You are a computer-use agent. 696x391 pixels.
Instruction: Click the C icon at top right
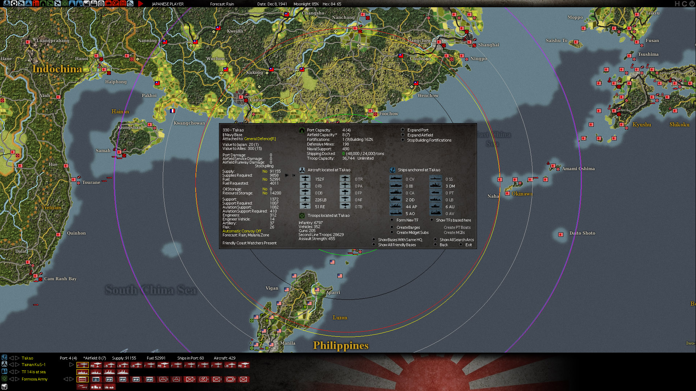[684, 4]
